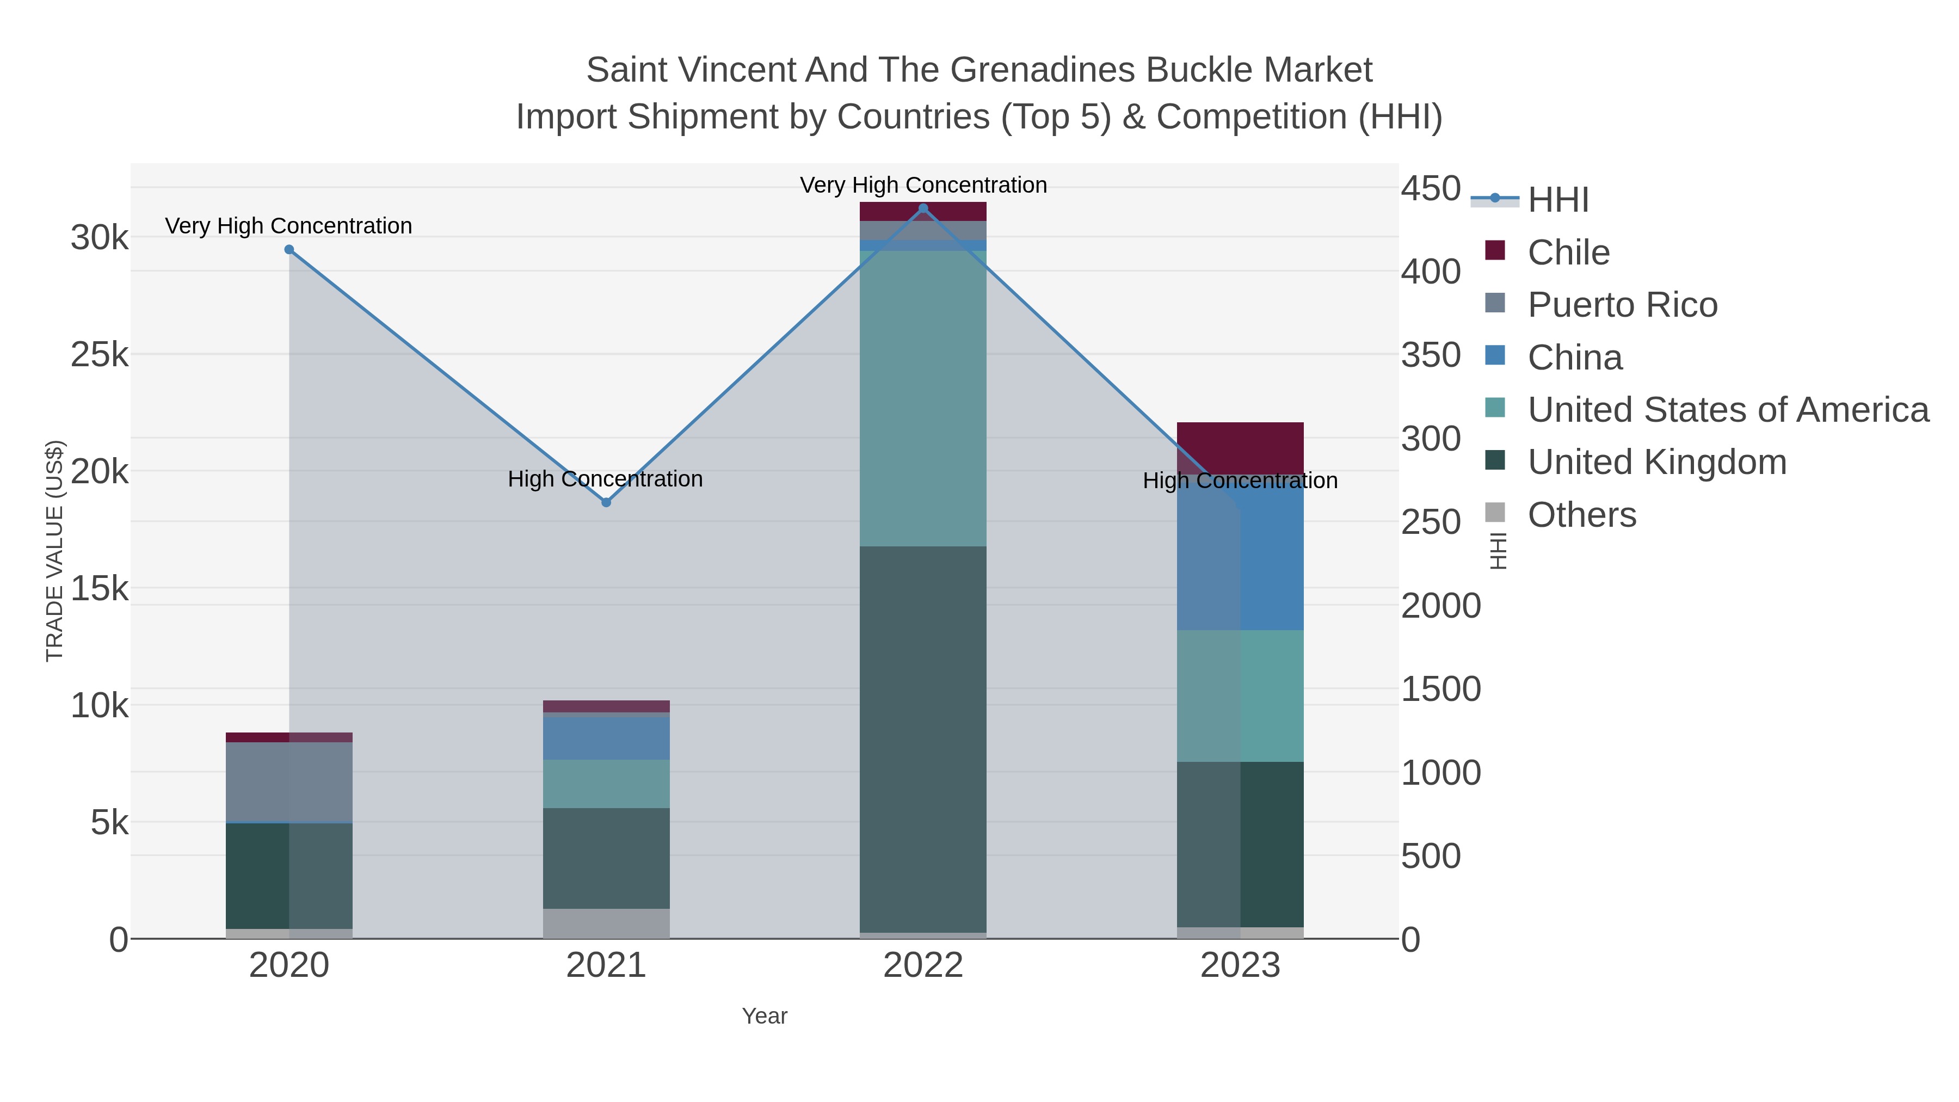Viewport: 1959px width, 1102px height.
Task: Click the Year axis title
Action: (765, 1016)
